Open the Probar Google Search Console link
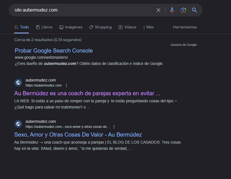The height and width of the screenshot is (179, 231). coord(54,51)
